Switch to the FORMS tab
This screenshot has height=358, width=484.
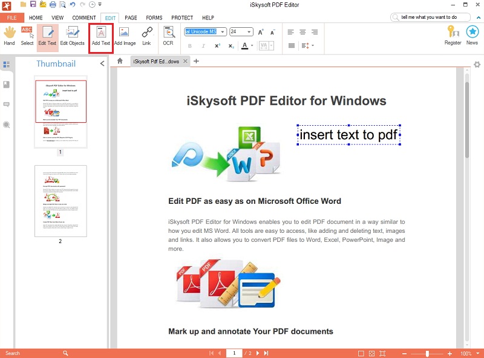tap(154, 18)
